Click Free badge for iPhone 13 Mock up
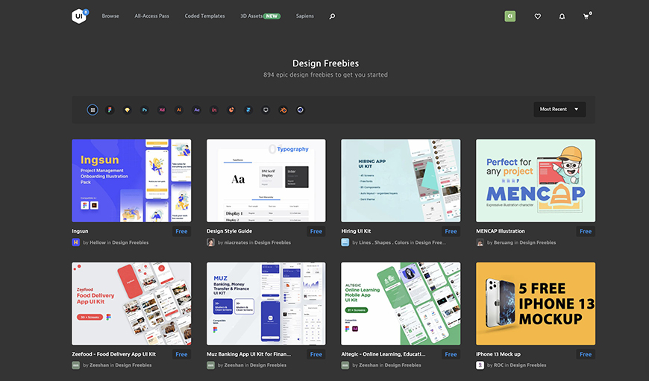The image size is (649, 381). [x=586, y=354]
